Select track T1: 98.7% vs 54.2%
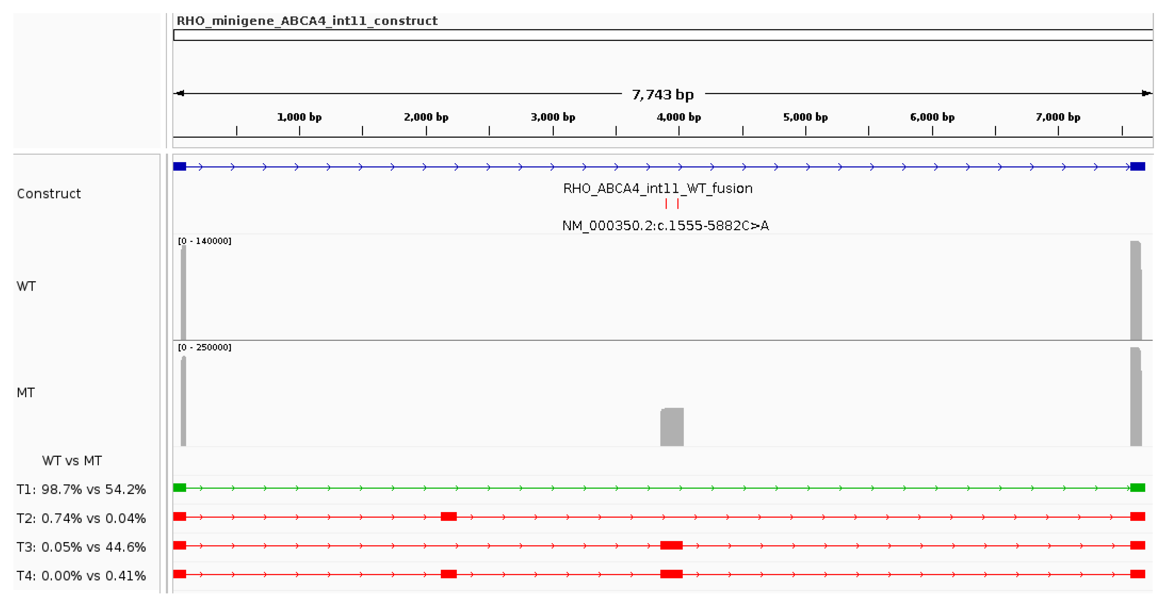Screen dimensions: 1163x603 coord(81,489)
